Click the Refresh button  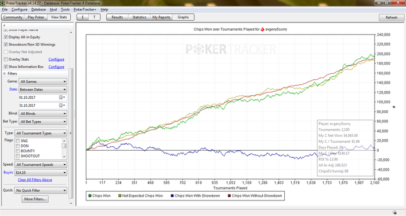pyautogui.click(x=391, y=17)
